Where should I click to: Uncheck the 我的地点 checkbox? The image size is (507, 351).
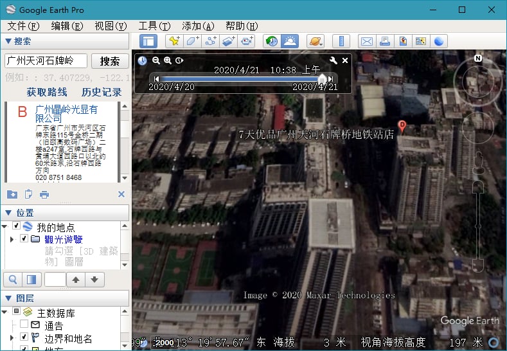[17, 227]
